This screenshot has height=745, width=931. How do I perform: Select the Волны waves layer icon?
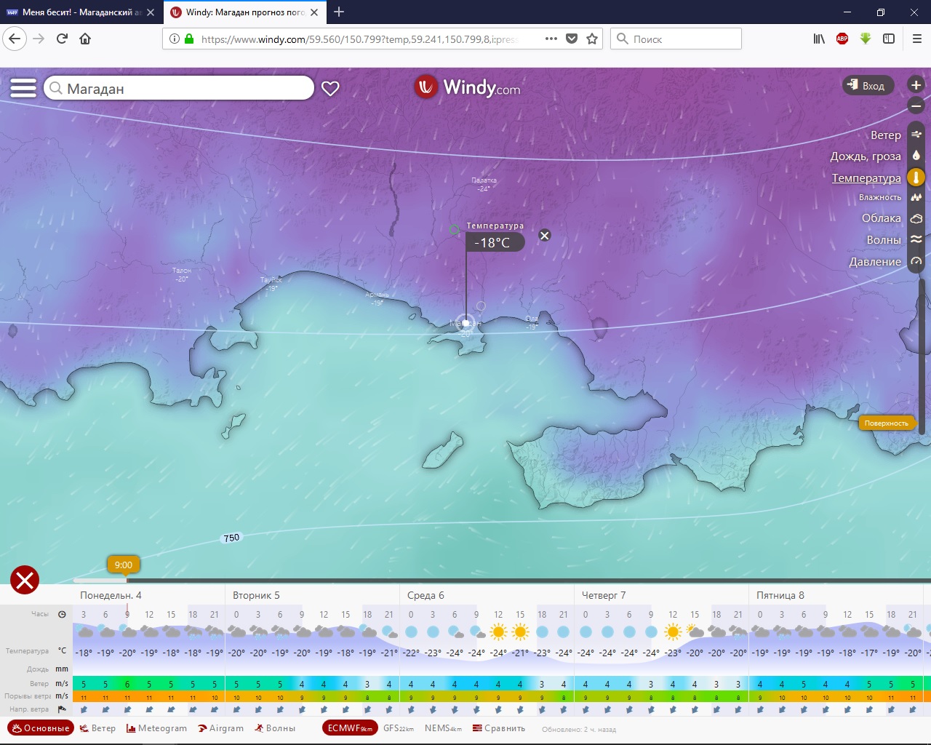916,239
